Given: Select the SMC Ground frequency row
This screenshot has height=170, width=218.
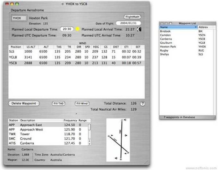Looking at the screenshot, I should pyautogui.click(x=48, y=139).
